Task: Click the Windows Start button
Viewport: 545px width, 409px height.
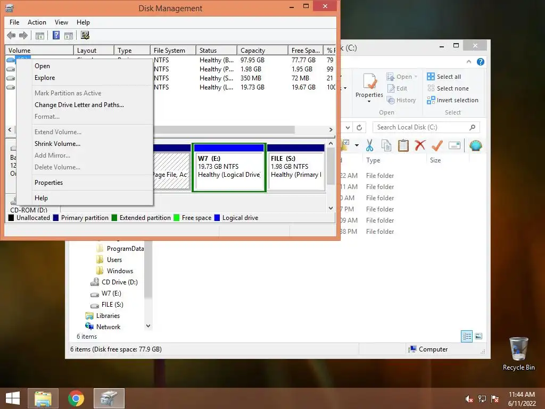Action: [x=13, y=398]
